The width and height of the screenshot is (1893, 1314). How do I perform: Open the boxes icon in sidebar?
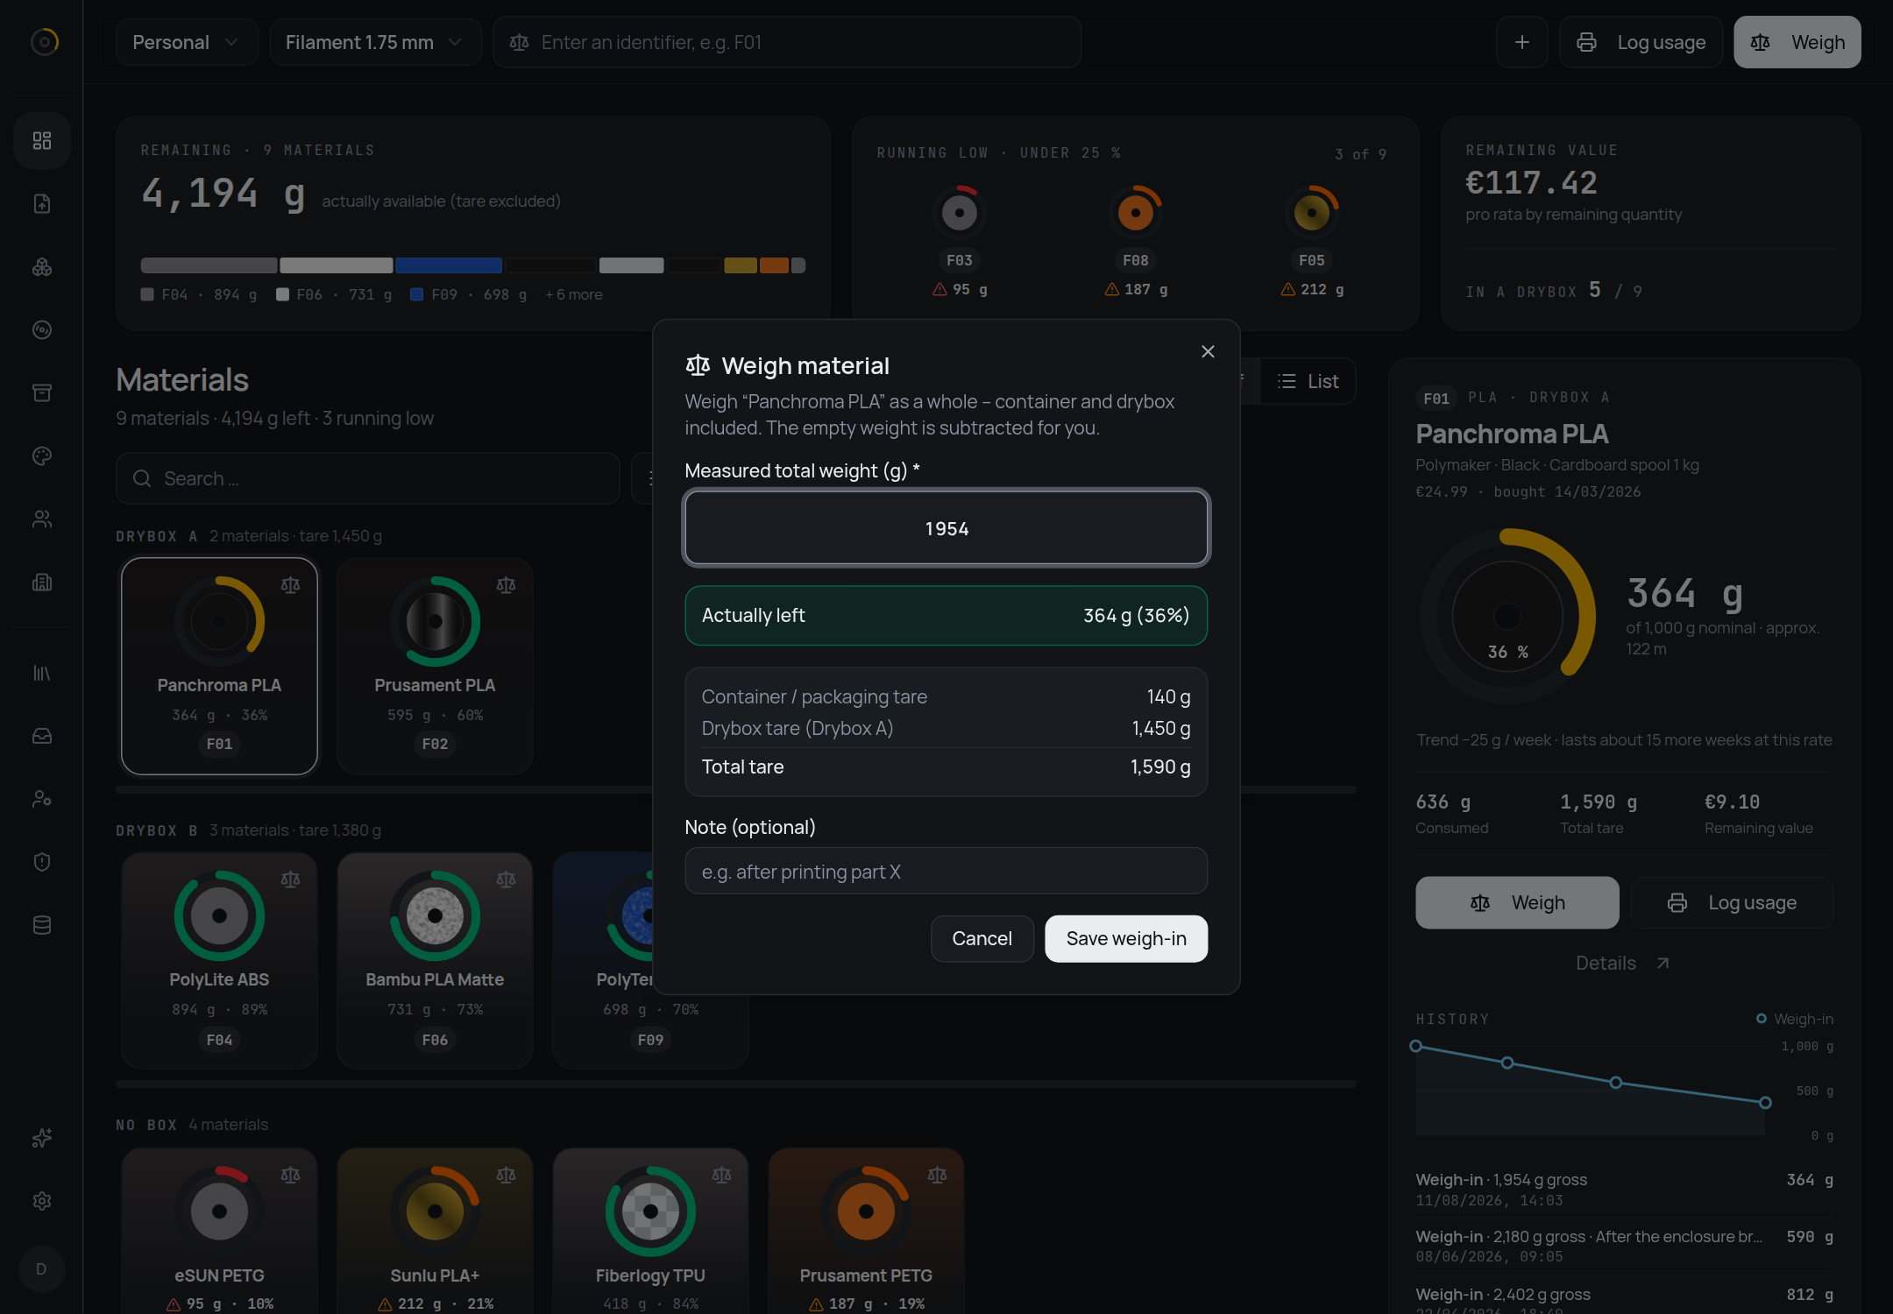(42, 266)
